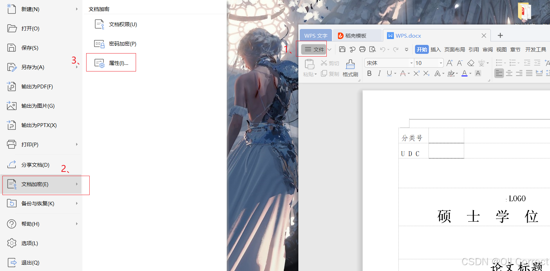Select 选项(L) in file menu

(41, 243)
